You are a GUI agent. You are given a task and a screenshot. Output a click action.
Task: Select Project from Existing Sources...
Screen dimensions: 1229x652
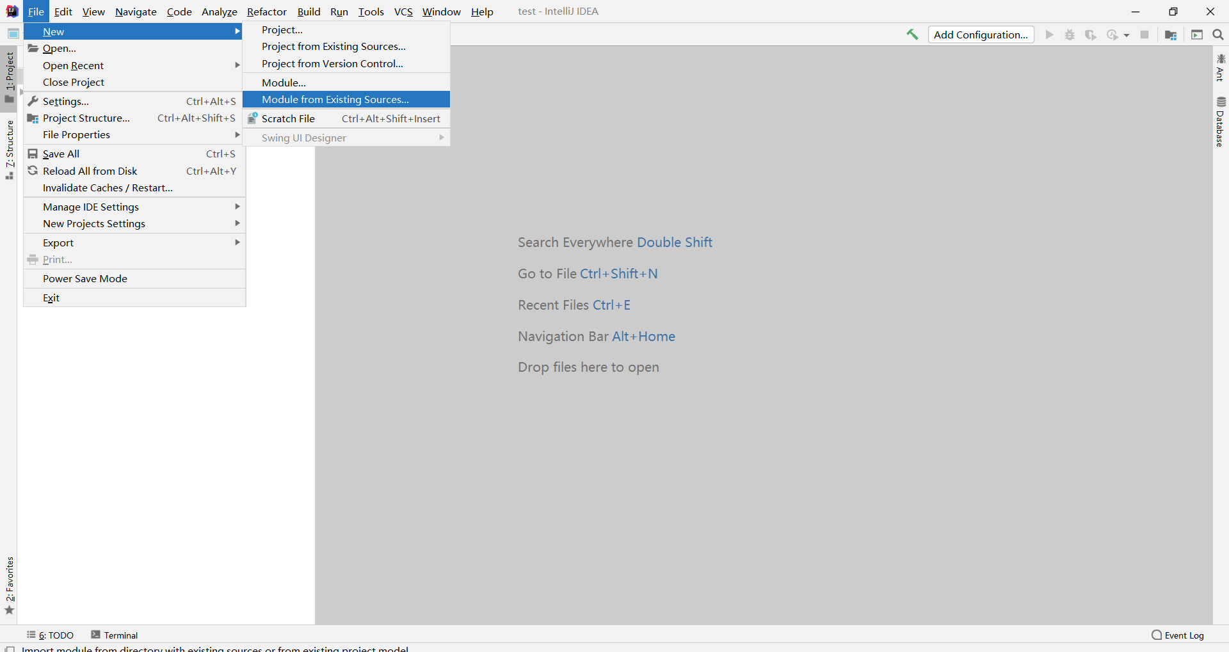[346, 46]
